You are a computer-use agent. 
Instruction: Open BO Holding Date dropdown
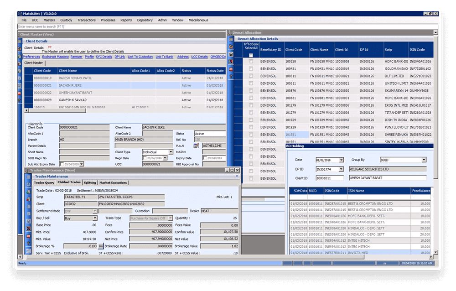(342, 160)
